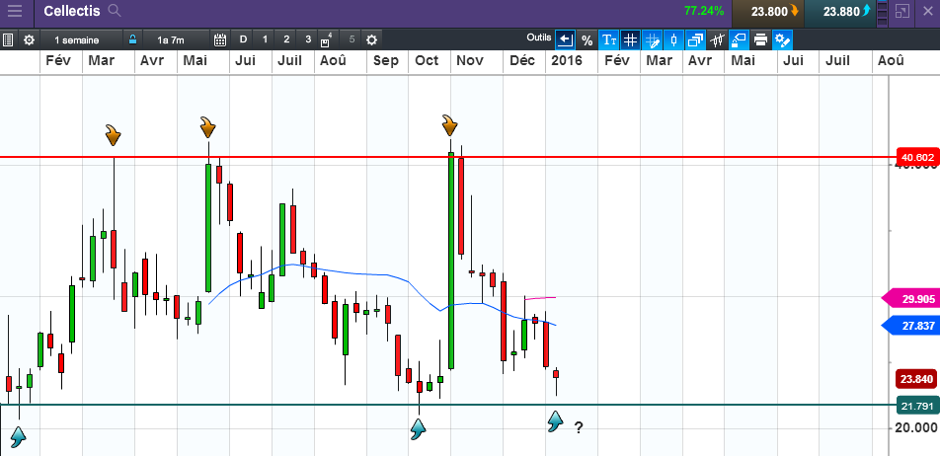Toggle the left-arrow scroll-to-latest tool
Screen dimensions: 940x456
click(565, 40)
